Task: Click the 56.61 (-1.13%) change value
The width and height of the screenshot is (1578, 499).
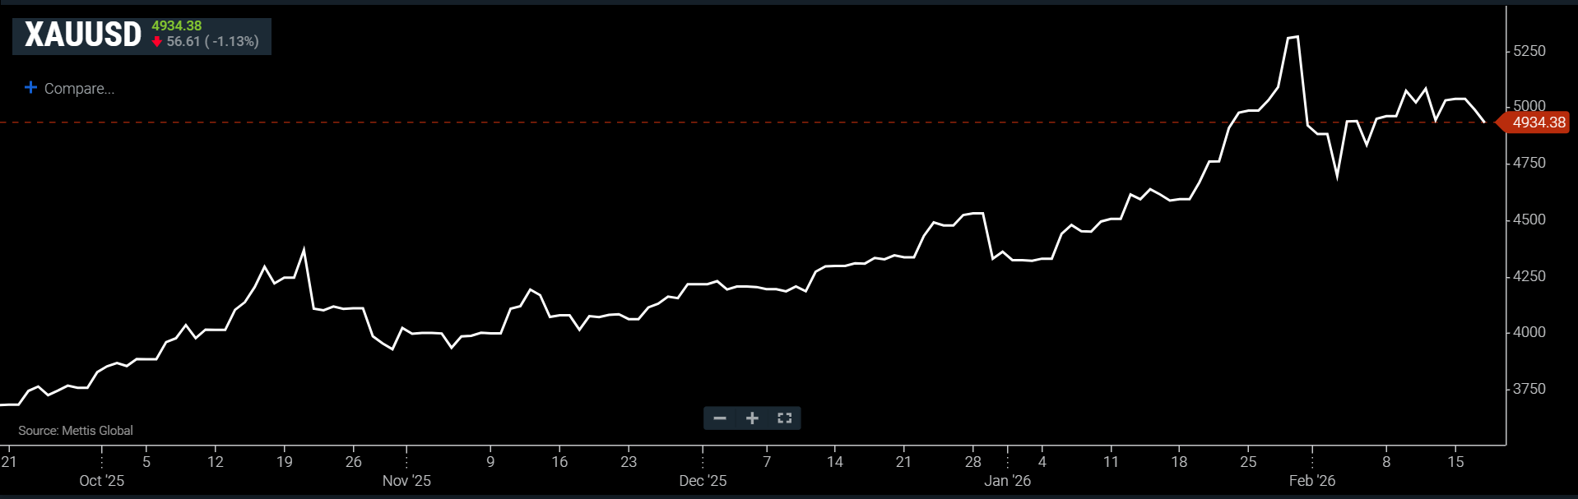Action: (x=212, y=41)
